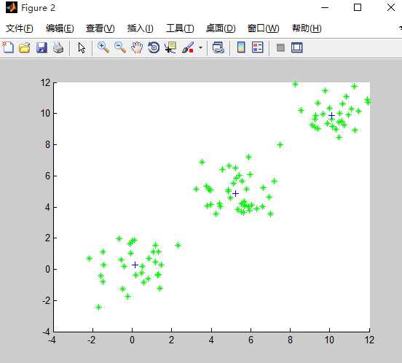Insert Legend using toolbar icon
Screen dimensions: 402x363
pos(257,47)
